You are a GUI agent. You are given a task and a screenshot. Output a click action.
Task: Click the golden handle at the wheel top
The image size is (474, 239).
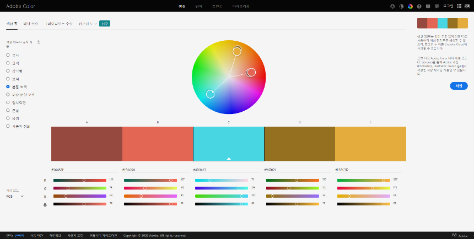pos(237,51)
